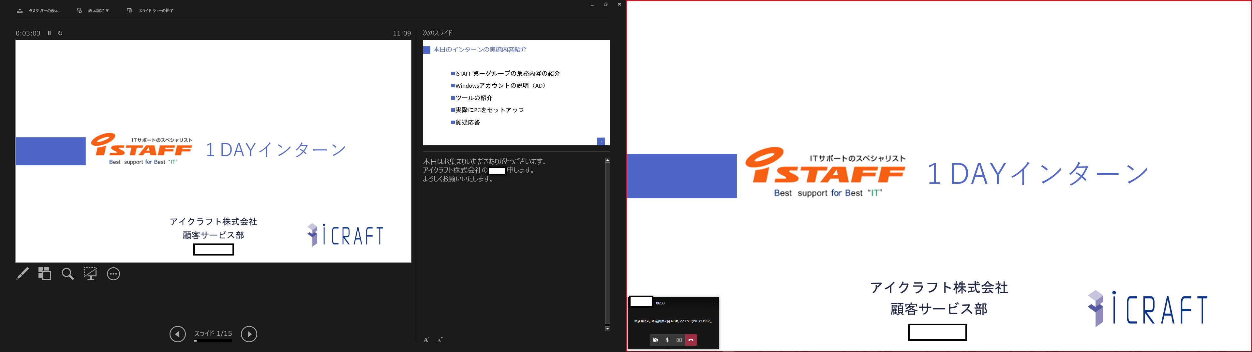Mute microphone in the call window

[x=667, y=340]
